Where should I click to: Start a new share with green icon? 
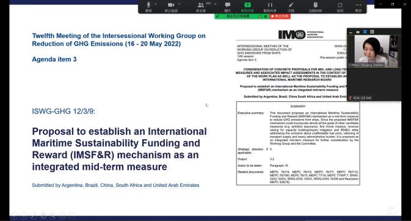point(247,7)
